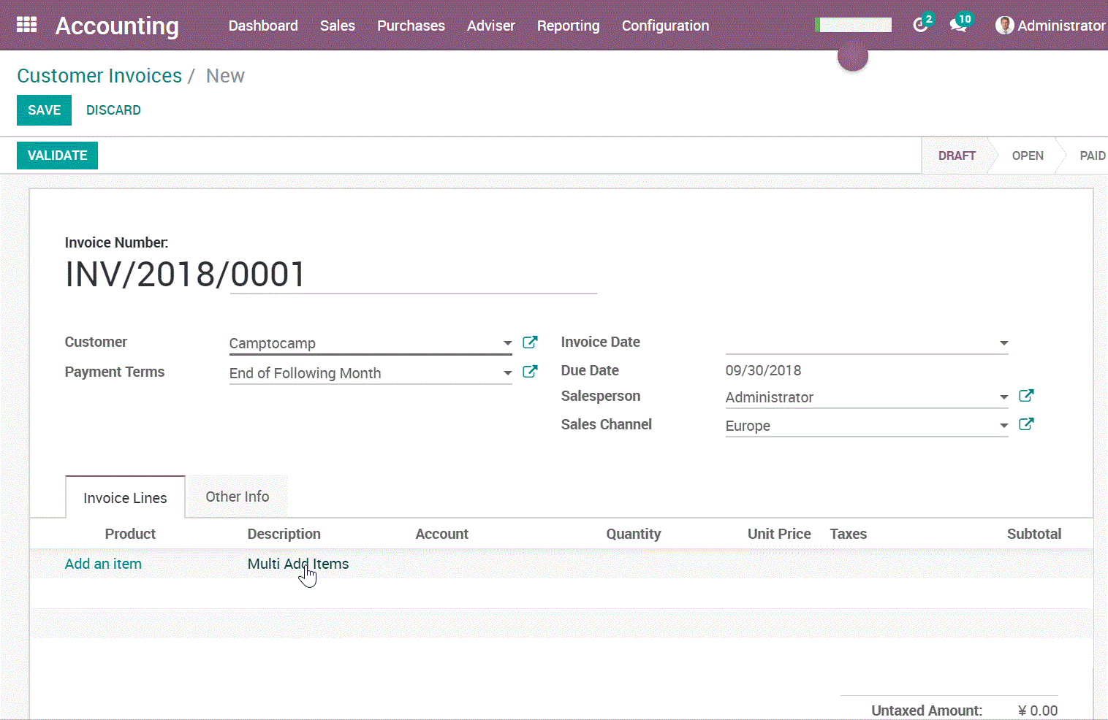Expand the Payment Terms dropdown arrow
Image resolution: width=1108 pixels, height=720 pixels.
[x=507, y=373]
